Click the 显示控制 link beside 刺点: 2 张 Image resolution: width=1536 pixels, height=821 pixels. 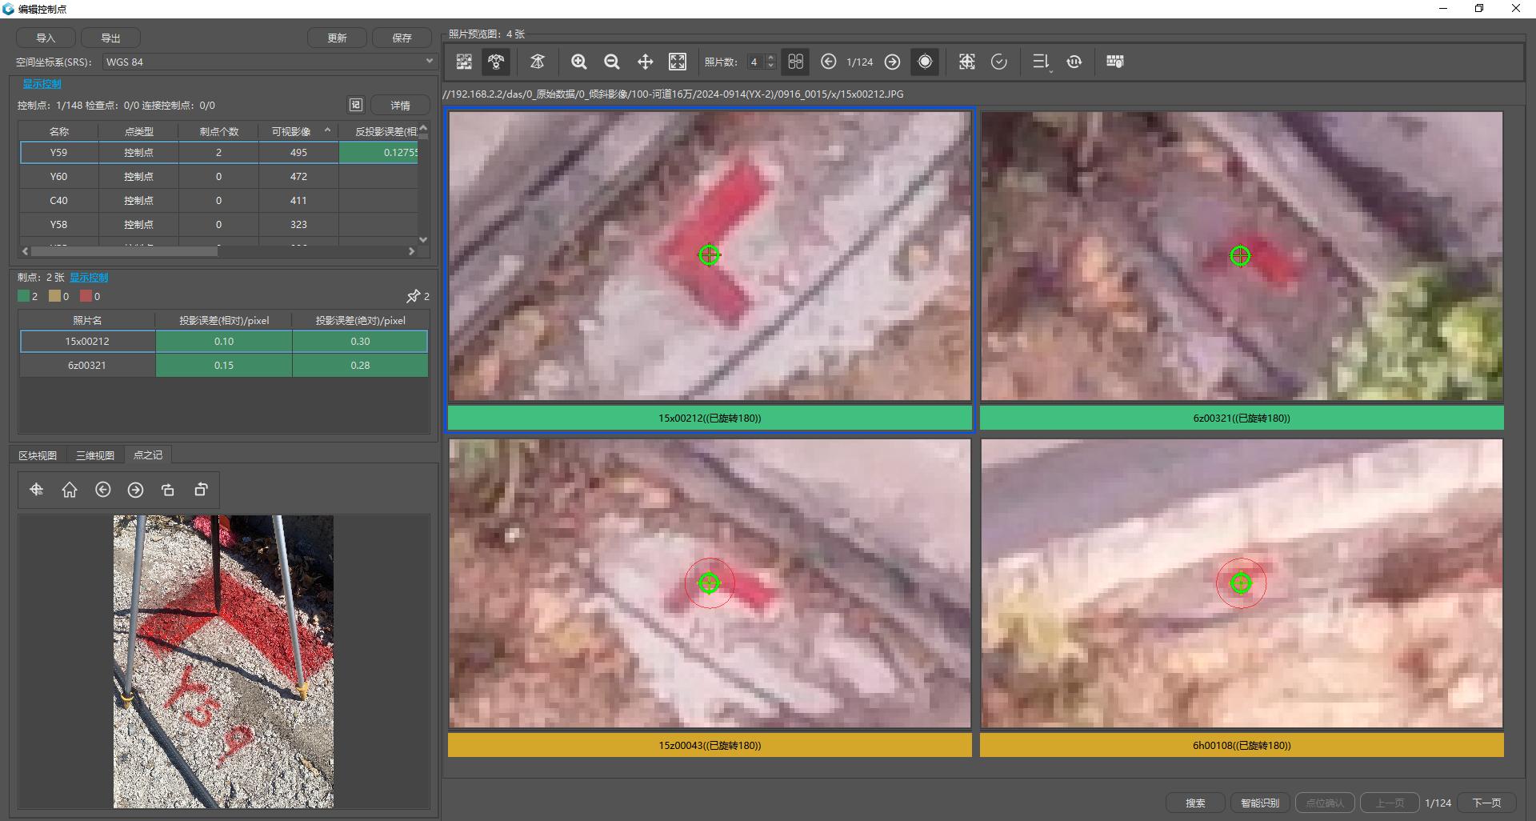[x=89, y=278]
